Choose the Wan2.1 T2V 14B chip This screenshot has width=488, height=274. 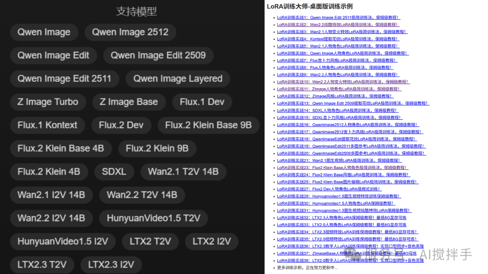pyautogui.click(x=183, y=172)
